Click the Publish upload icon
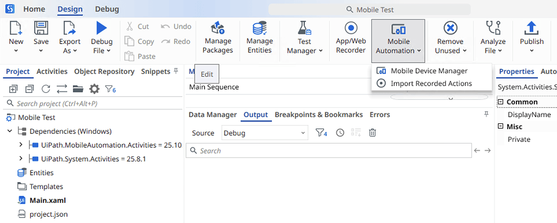 click(x=532, y=28)
